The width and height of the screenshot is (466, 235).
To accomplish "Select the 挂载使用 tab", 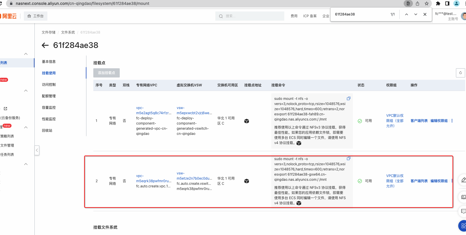I will [49, 73].
